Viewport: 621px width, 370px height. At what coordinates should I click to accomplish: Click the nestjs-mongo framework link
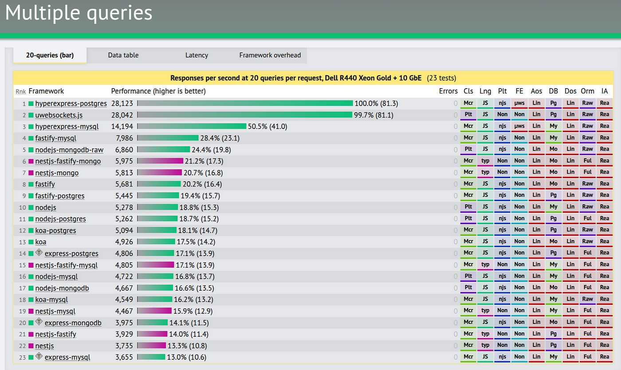click(x=57, y=172)
